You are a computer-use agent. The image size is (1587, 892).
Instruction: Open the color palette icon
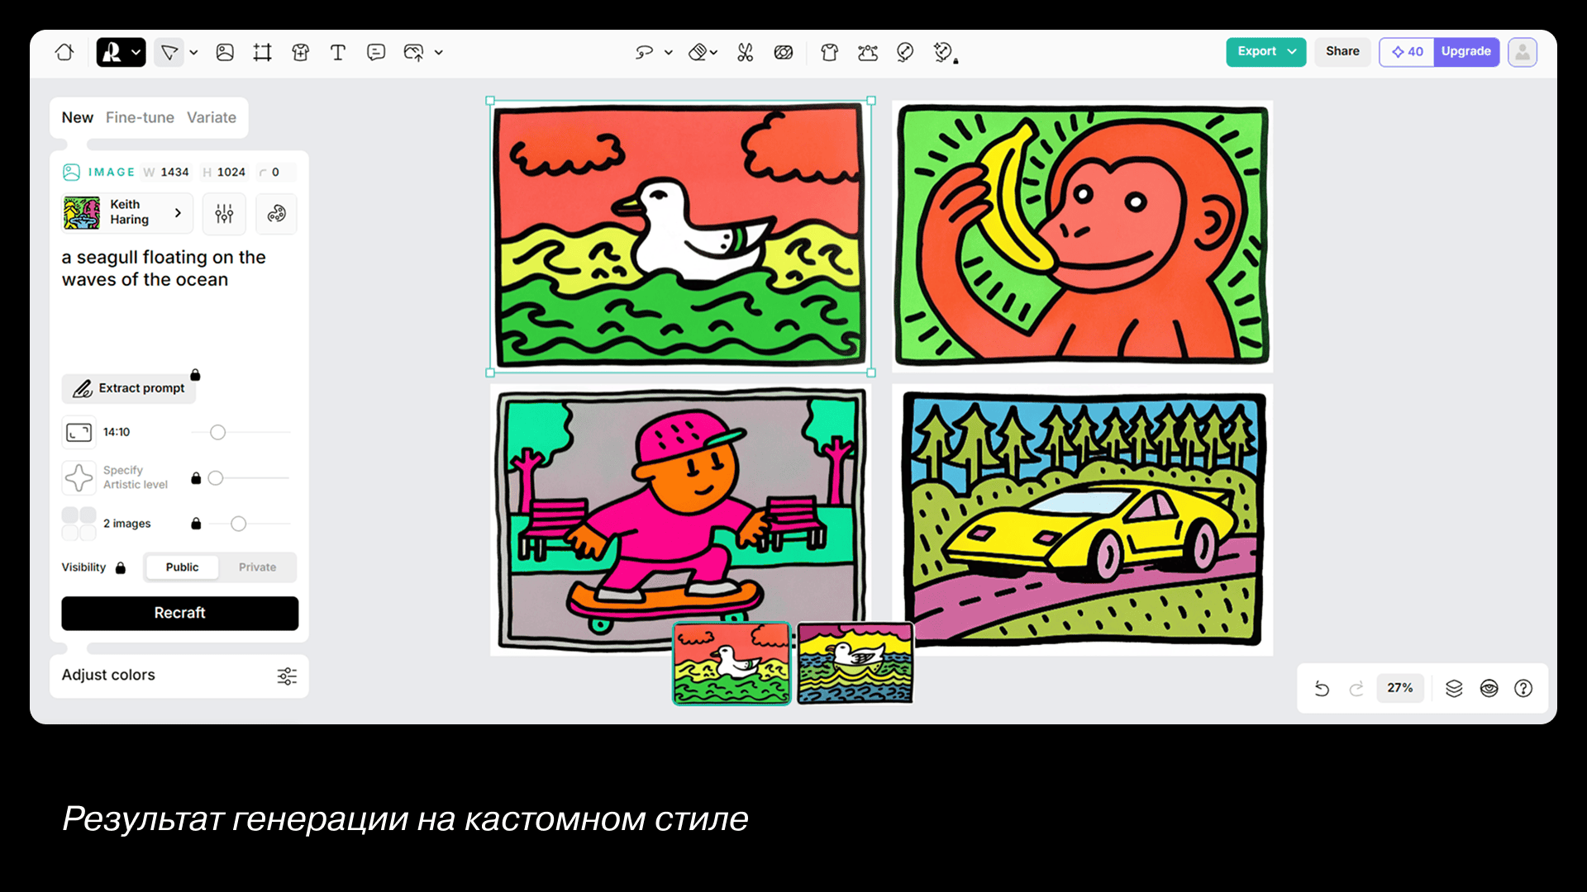coord(276,214)
